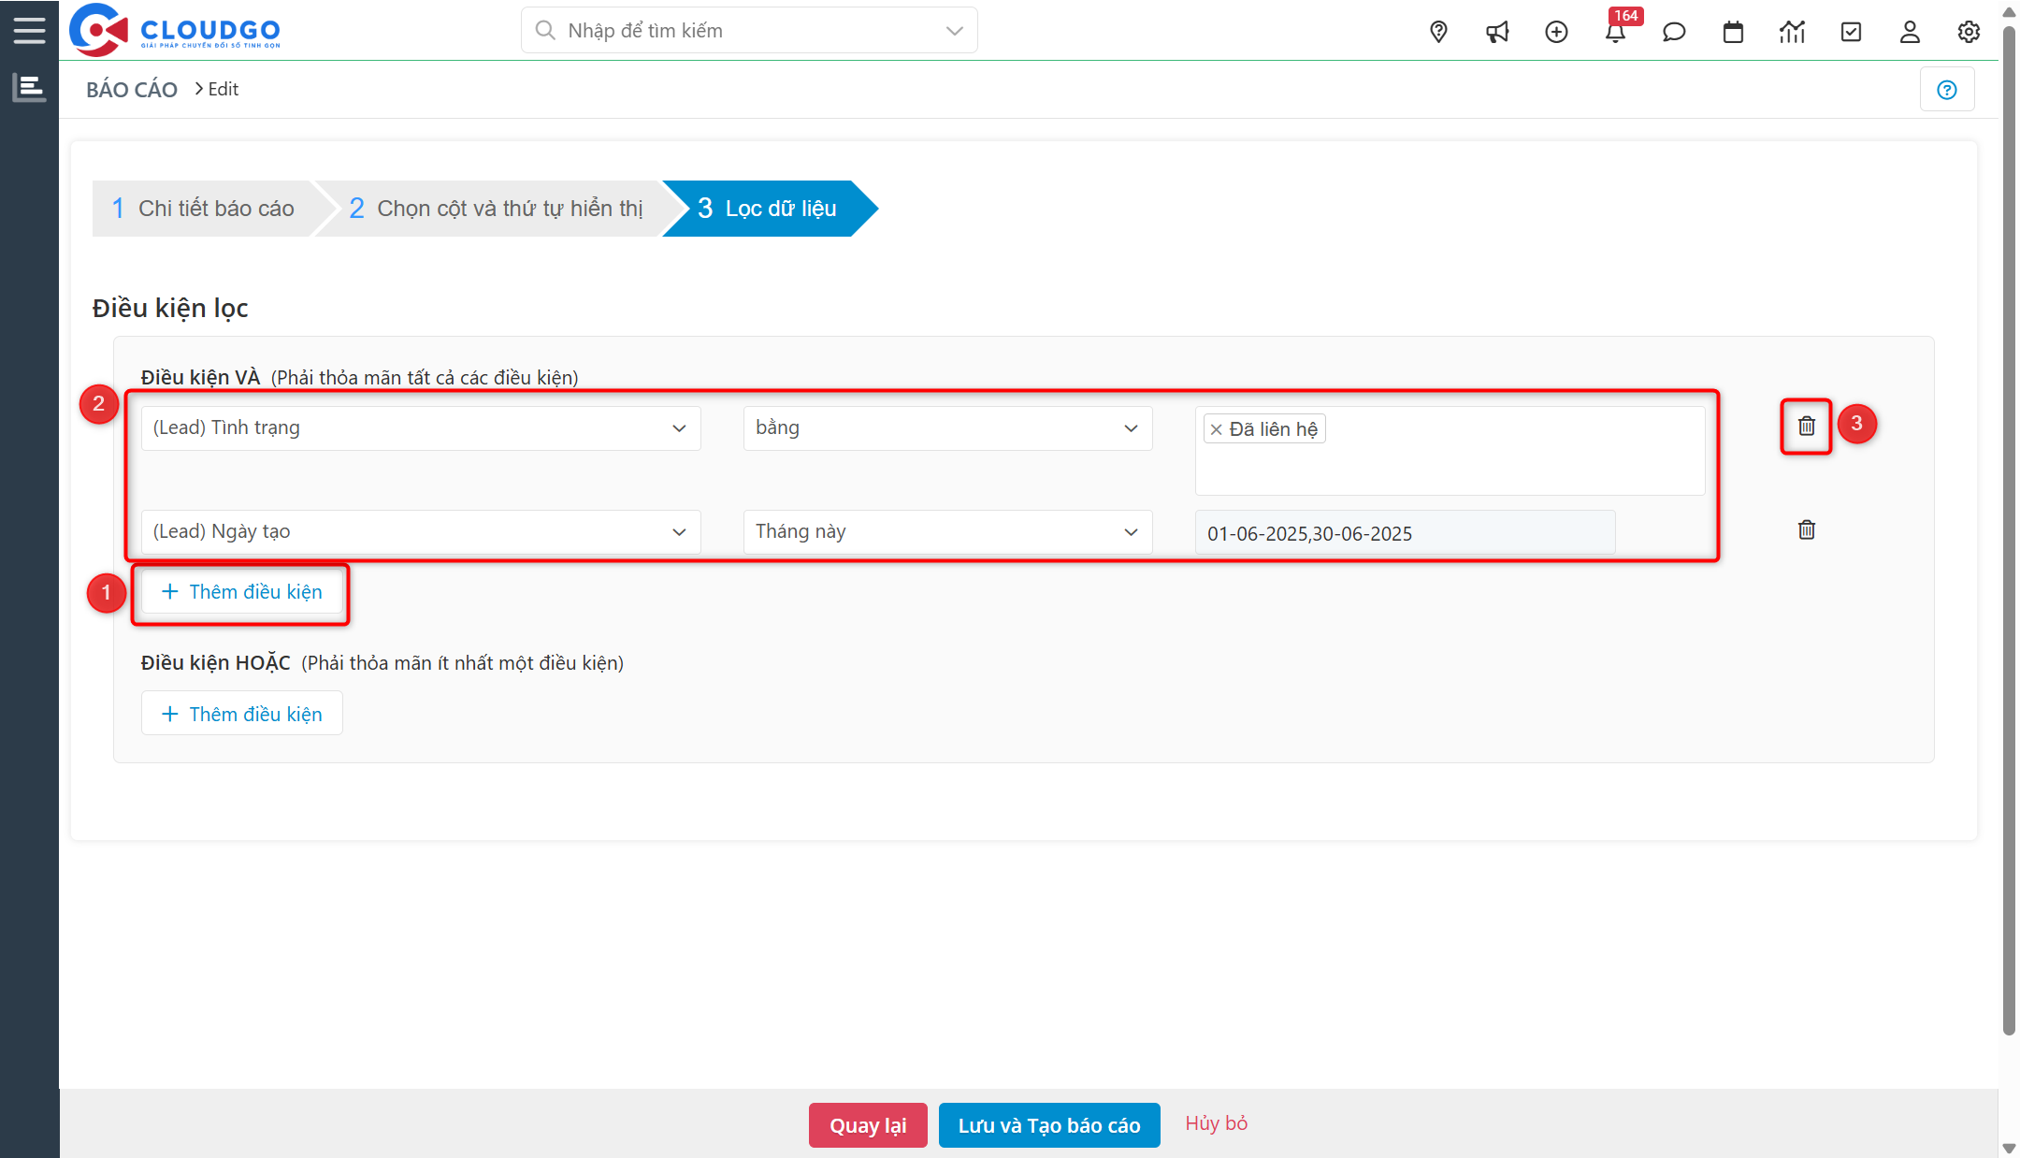
Task: Open the announcements megaphone icon
Action: coord(1497,31)
